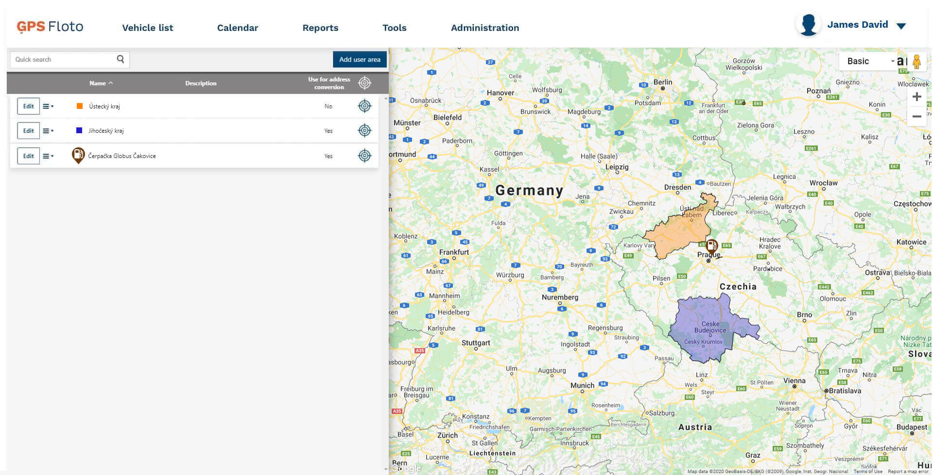Click the fuel pump icon in list
The image size is (933, 475).
click(x=78, y=156)
